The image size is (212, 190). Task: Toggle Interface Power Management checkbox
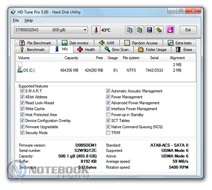[x=108, y=109]
